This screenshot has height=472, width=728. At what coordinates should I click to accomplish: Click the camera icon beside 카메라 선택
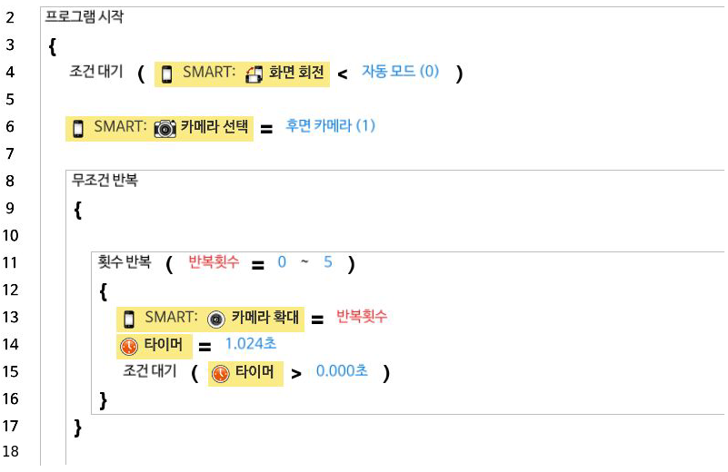(165, 128)
